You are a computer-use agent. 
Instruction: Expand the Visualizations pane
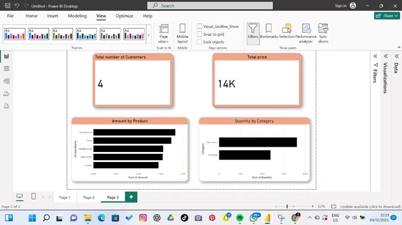[386, 56]
